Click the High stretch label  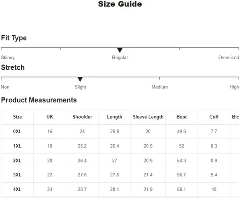(234, 87)
